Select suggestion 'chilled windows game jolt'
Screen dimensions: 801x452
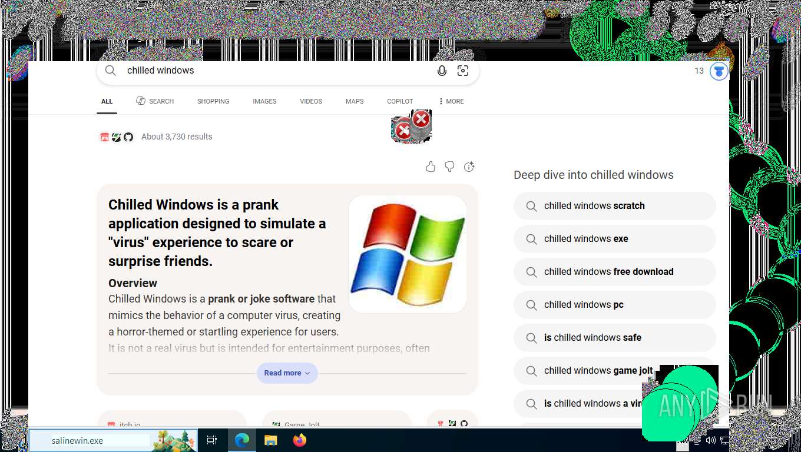coord(614,371)
